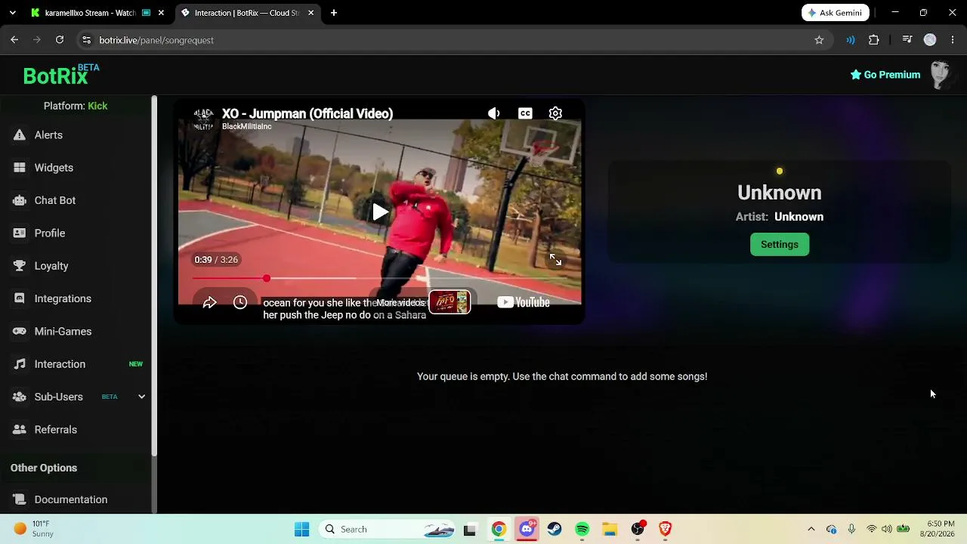View site information for botrix.live
Screen dimensions: 967x544
(87, 40)
